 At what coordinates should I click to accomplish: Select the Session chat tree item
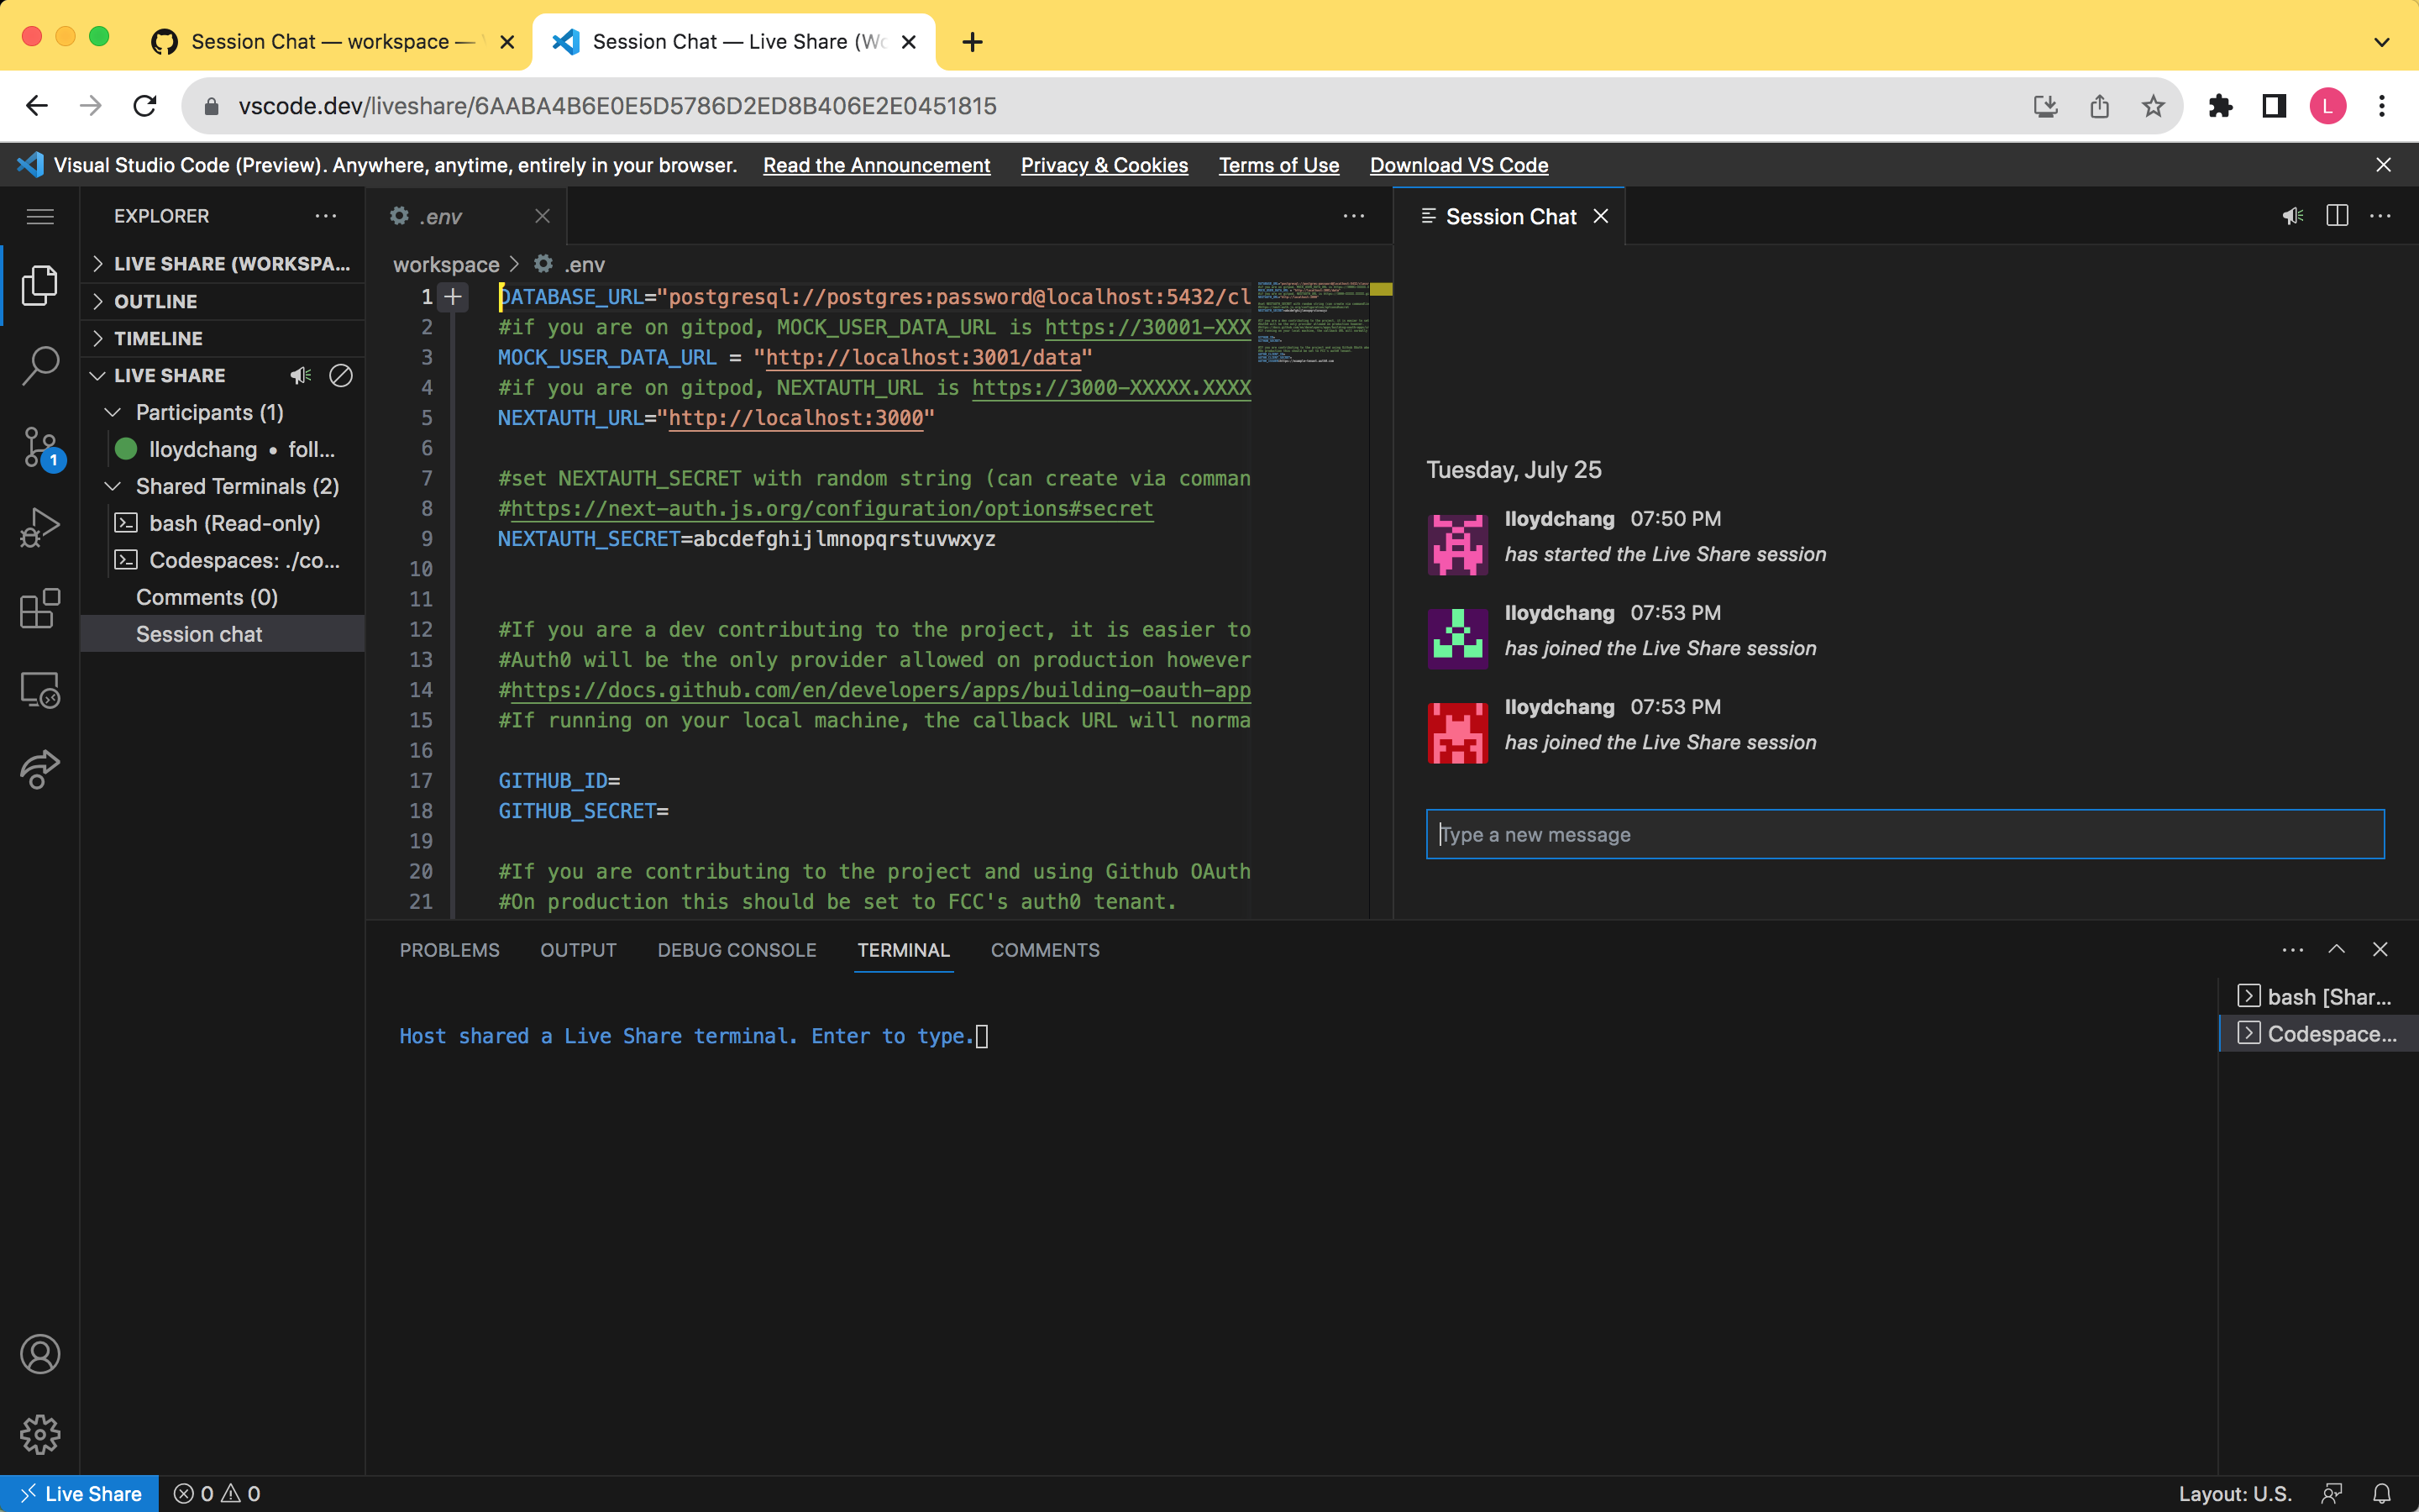pyautogui.click(x=222, y=634)
